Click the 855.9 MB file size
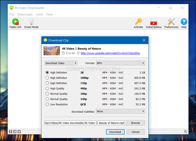 click(140, 78)
